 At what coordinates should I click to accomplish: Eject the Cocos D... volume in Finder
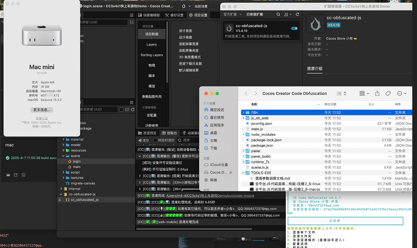point(231,172)
